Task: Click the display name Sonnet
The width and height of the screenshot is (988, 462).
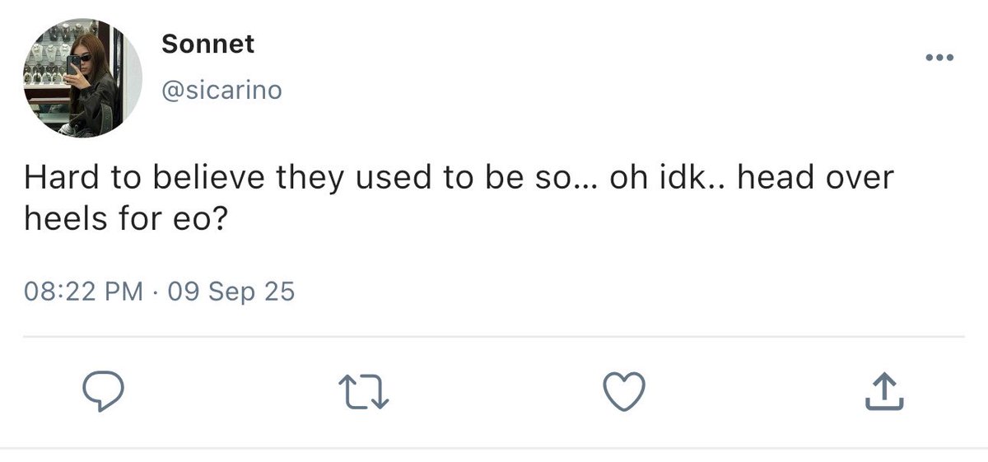Action: click(207, 44)
